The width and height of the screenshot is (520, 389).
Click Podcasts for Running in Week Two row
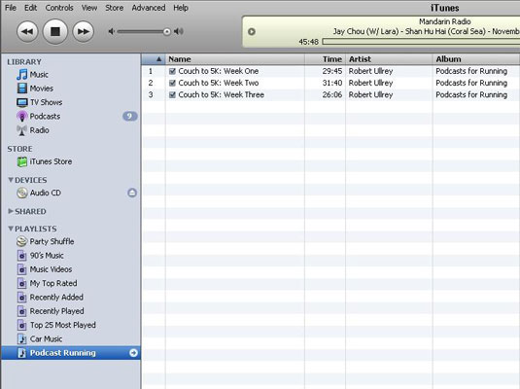point(471,83)
